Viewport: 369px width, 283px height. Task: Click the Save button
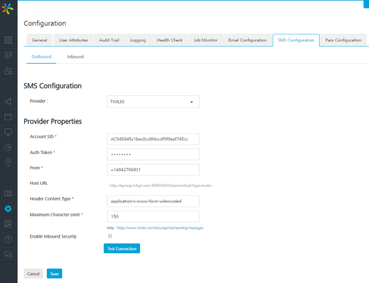pyautogui.click(x=54, y=273)
